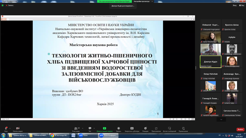Select Maksym Poliakov video tile
246x138 pixels.
click(211, 49)
